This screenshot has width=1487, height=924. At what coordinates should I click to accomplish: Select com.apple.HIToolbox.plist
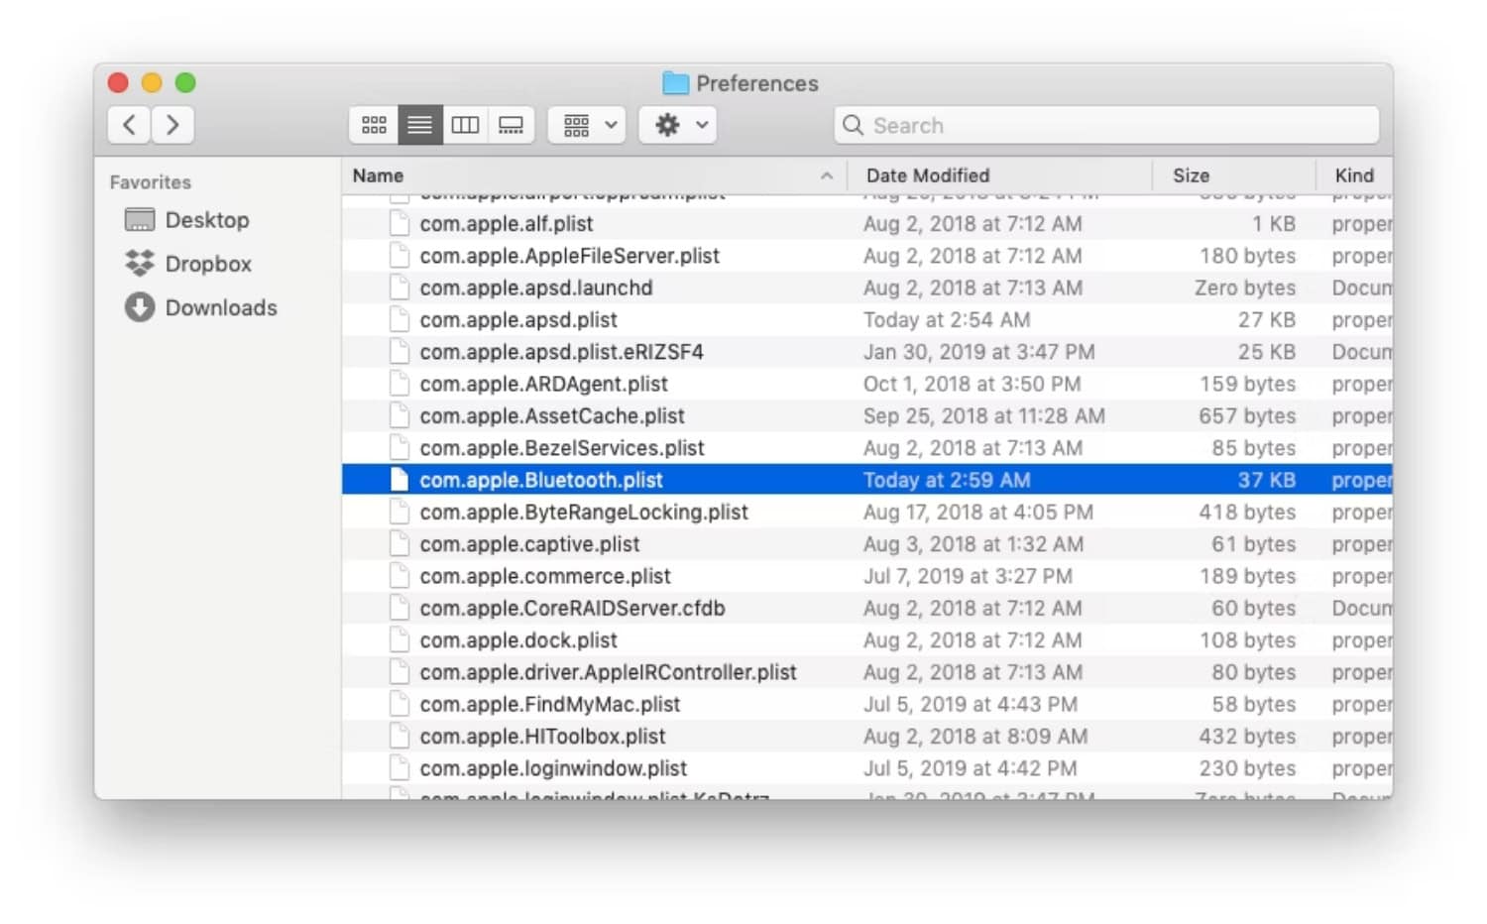[867, 737]
